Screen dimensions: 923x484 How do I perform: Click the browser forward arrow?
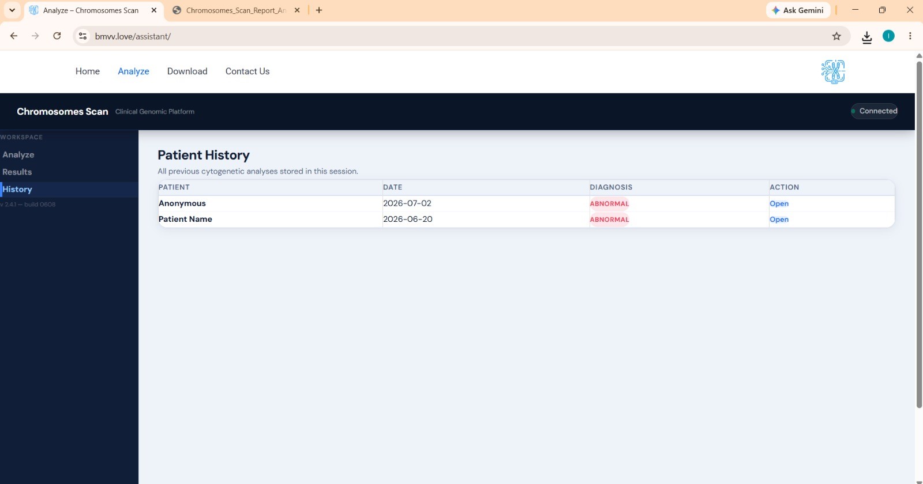click(x=35, y=36)
